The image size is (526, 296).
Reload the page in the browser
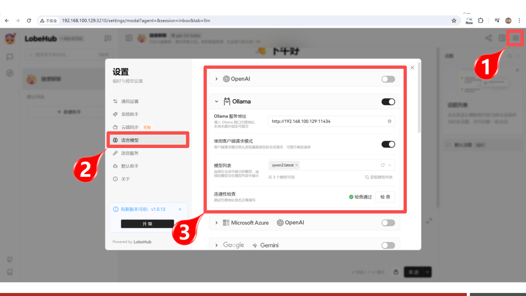pyautogui.click(x=30, y=21)
